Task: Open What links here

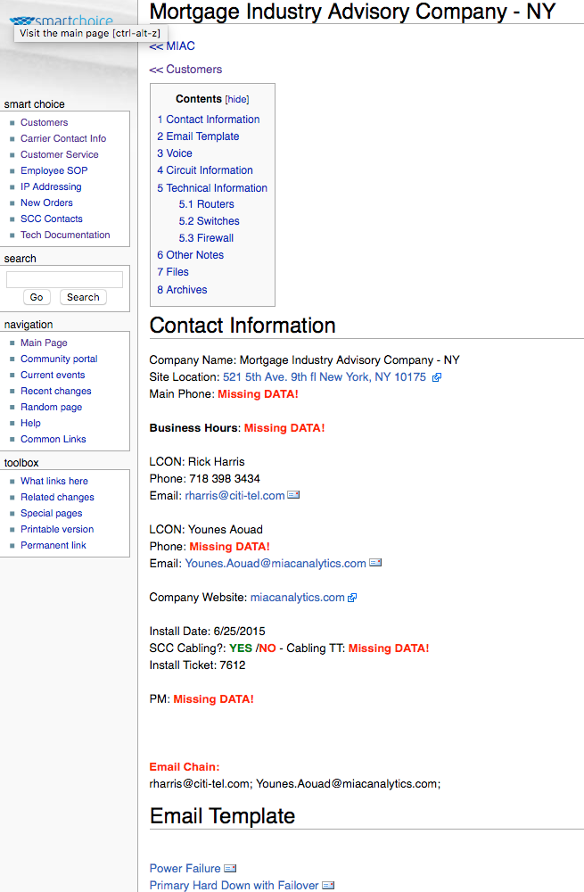Action: click(54, 481)
